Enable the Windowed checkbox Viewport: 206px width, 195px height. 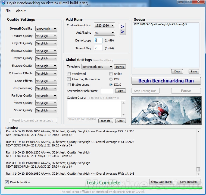click(x=69, y=74)
